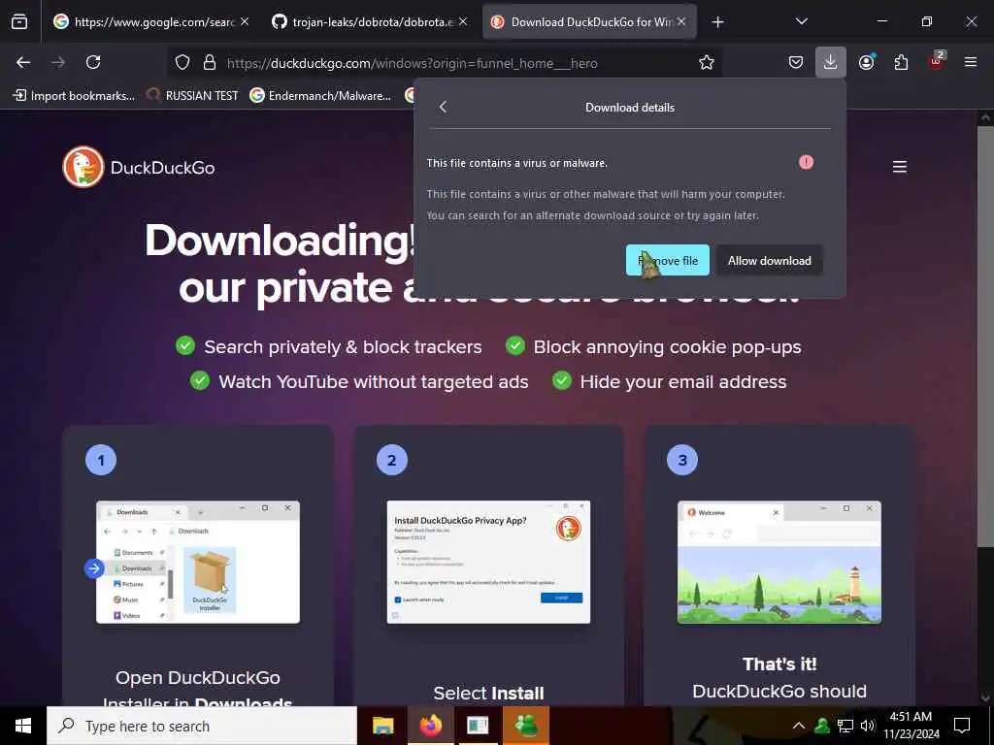Toggle the Downloads panel toolbar button
The width and height of the screenshot is (994, 745).
pos(831,62)
